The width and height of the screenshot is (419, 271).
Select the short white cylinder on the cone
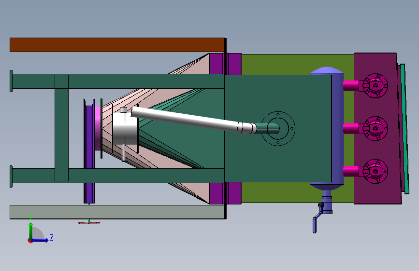tap(125, 129)
